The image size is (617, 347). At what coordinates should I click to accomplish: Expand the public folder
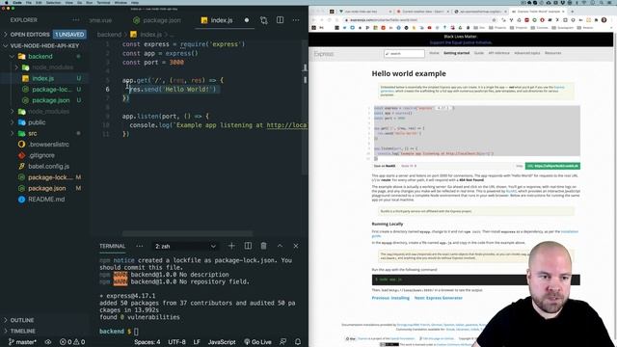pos(37,122)
